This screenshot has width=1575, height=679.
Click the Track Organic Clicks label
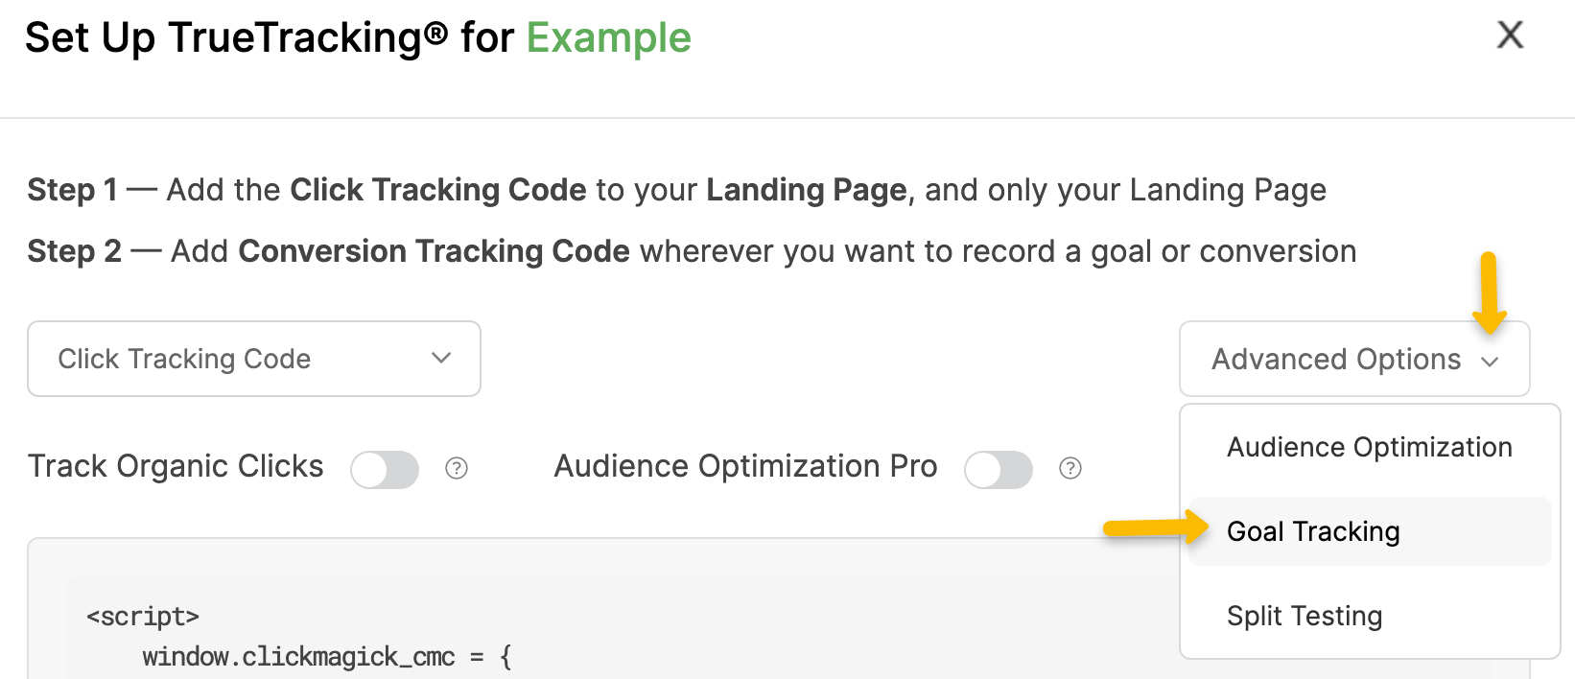176,466
